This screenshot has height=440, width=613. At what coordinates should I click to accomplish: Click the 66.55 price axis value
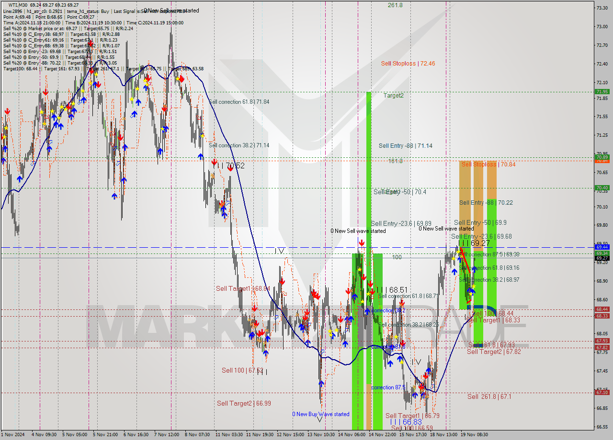pos(602,427)
